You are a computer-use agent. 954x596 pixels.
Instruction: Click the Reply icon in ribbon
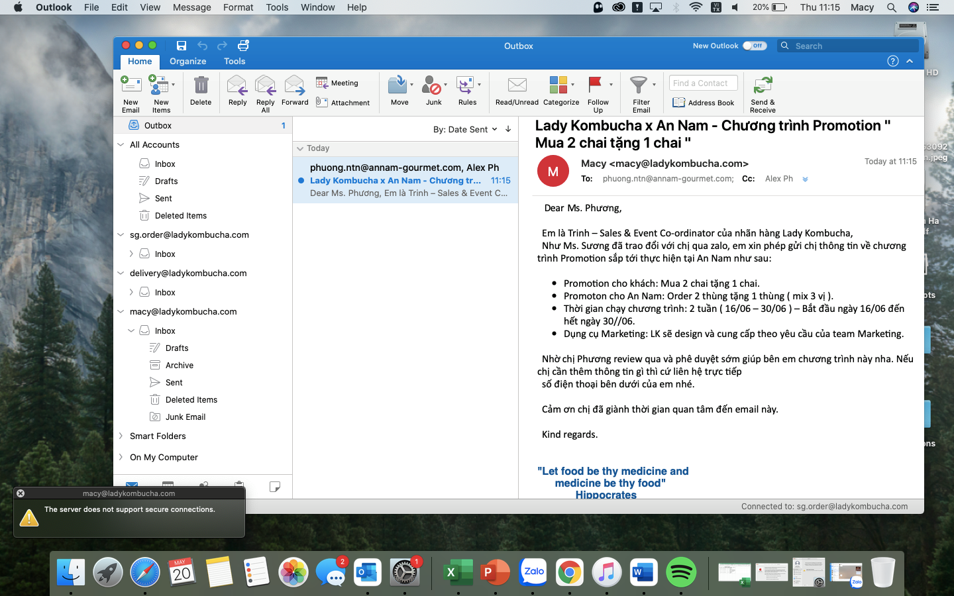[x=237, y=85]
